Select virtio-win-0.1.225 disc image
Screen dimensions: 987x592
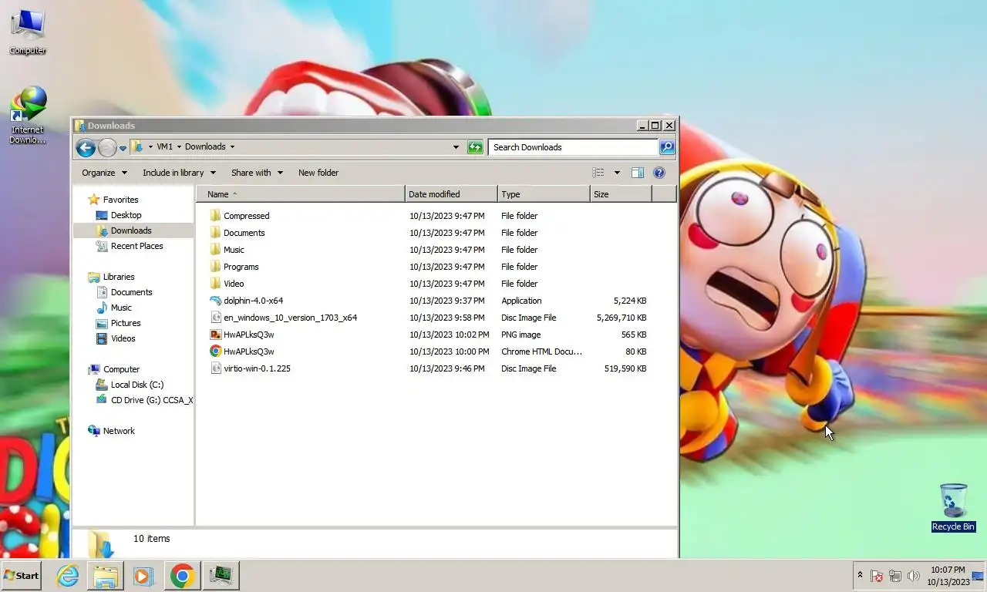click(257, 368)
